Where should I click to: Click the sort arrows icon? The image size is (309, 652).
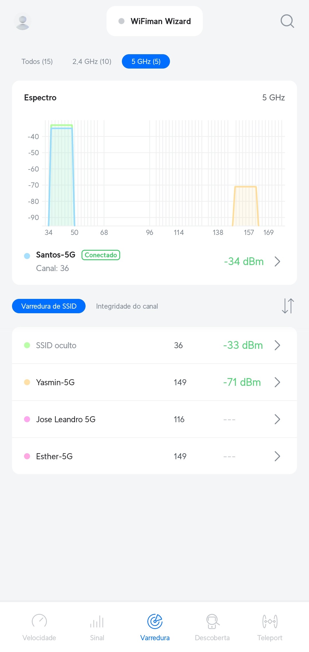288,306
